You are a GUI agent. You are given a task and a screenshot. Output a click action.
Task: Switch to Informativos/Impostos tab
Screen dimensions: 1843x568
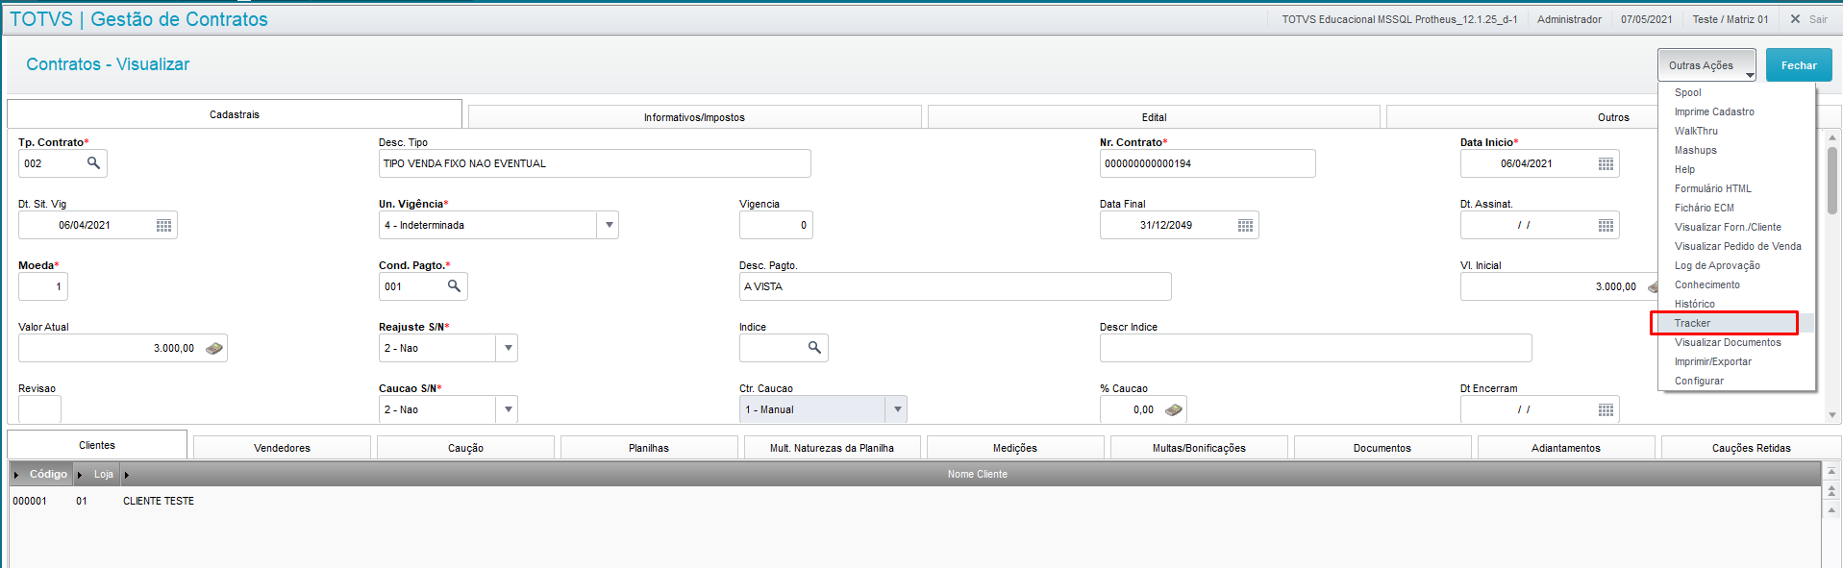pyautogui.click(x=694, y=117)
